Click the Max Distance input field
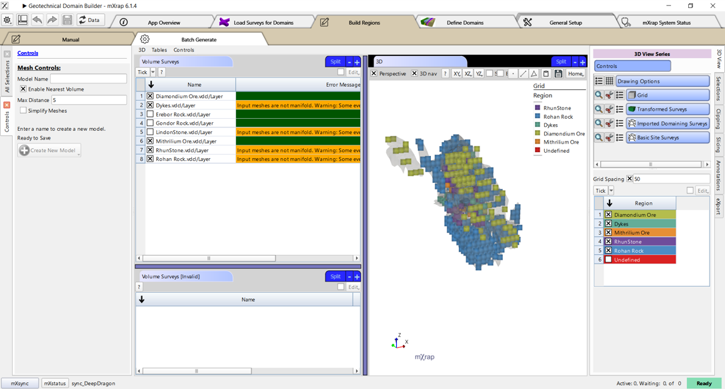725x389 pixels. tap(88, 100)
